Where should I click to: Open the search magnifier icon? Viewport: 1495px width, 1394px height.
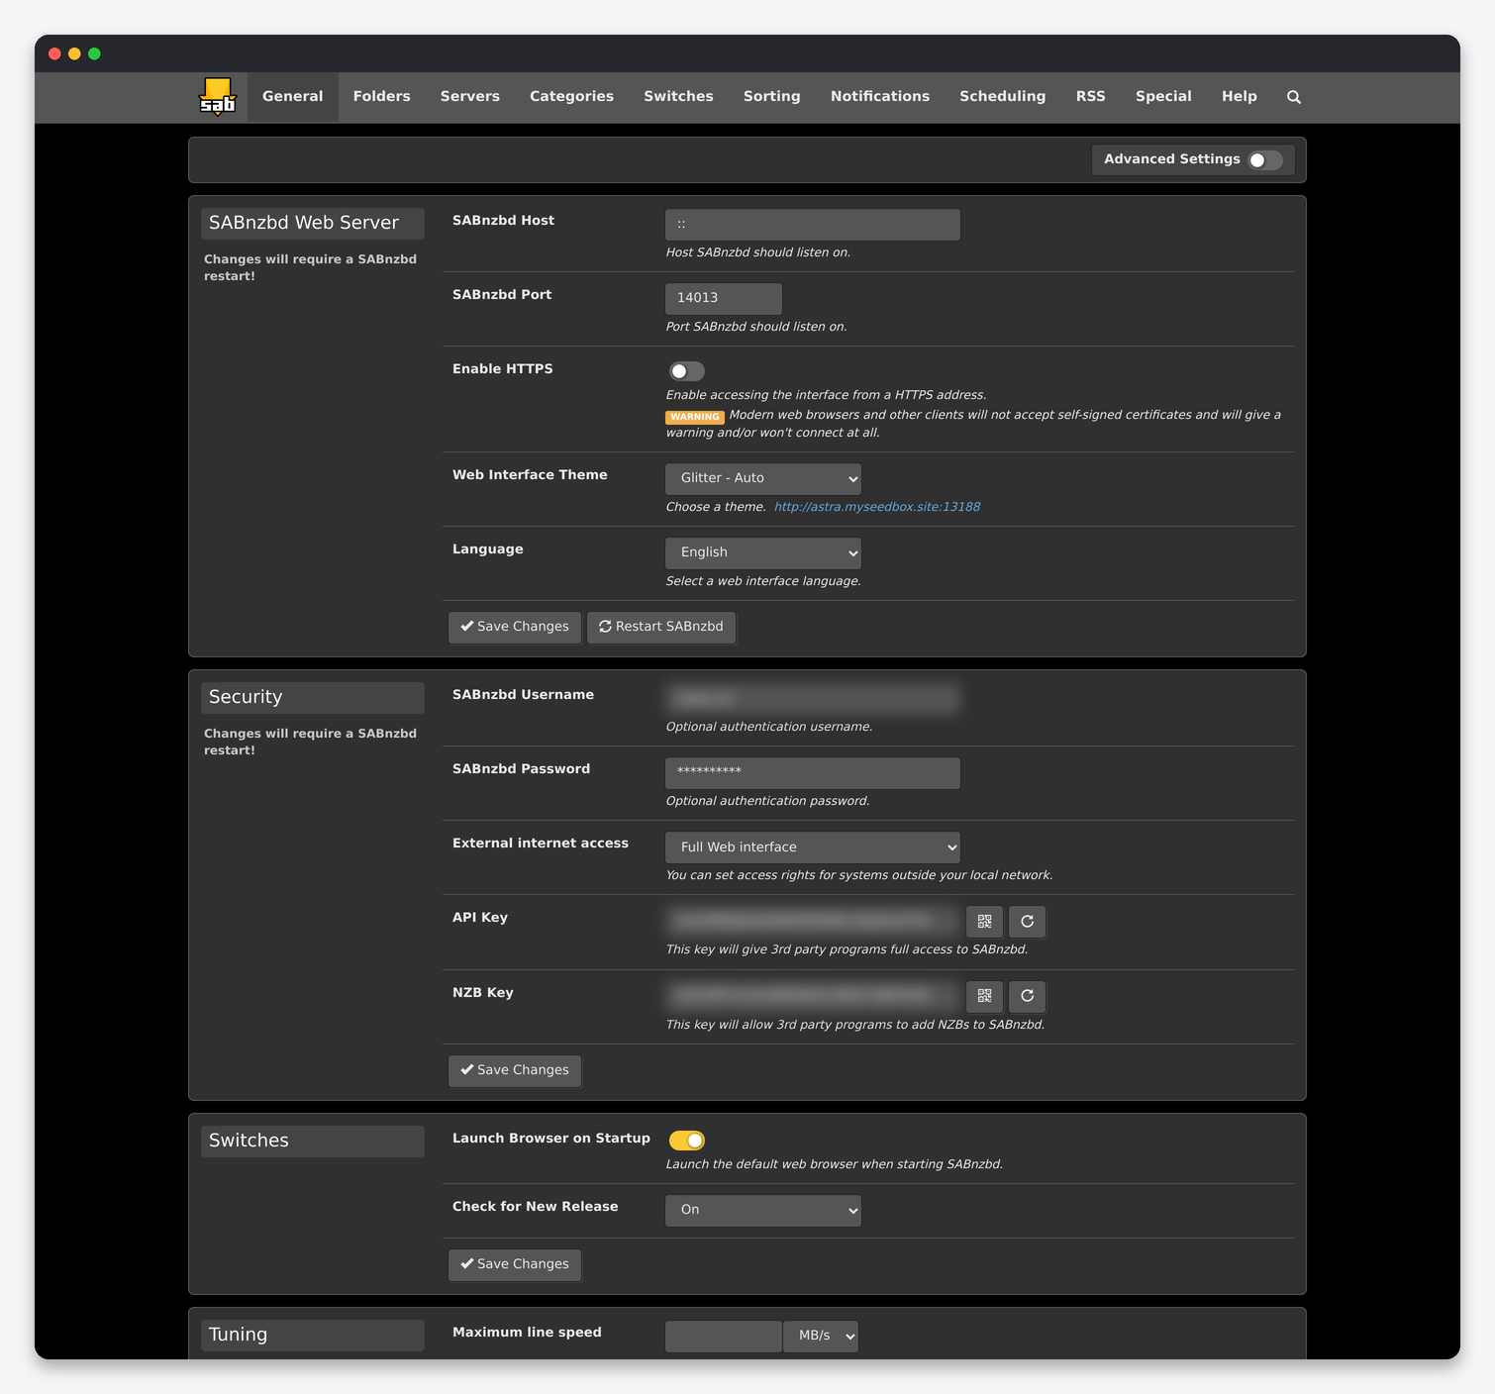click(x=1293, y=97)
